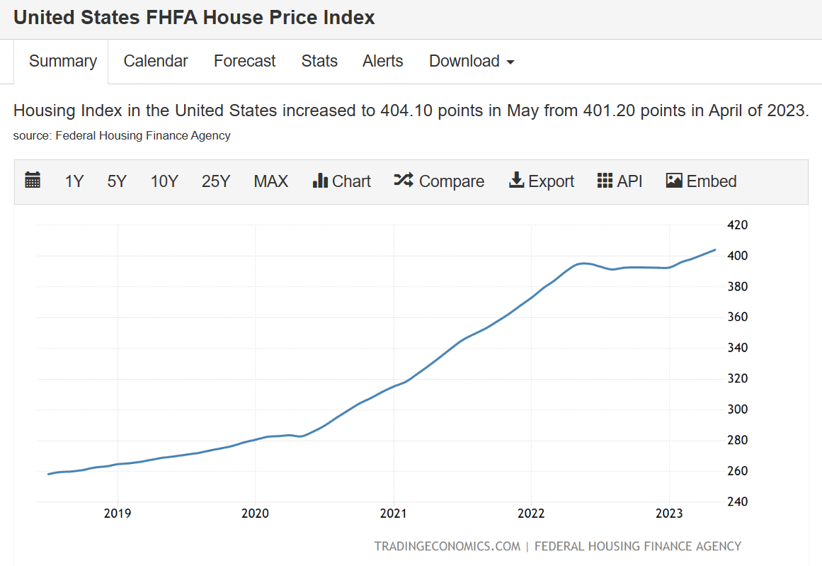Click the end of the chart line
822x566 pixels.
tap(714, 250)
